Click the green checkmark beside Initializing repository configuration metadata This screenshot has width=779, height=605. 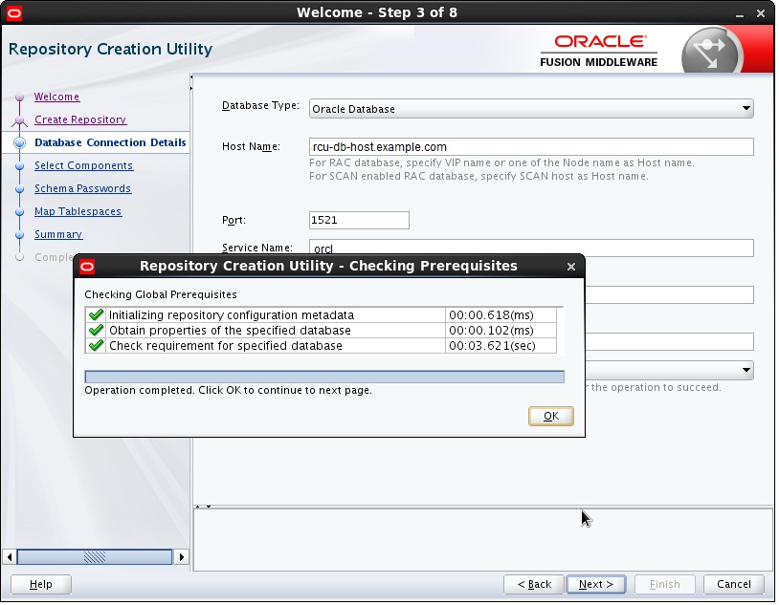[x=97, y=316]
